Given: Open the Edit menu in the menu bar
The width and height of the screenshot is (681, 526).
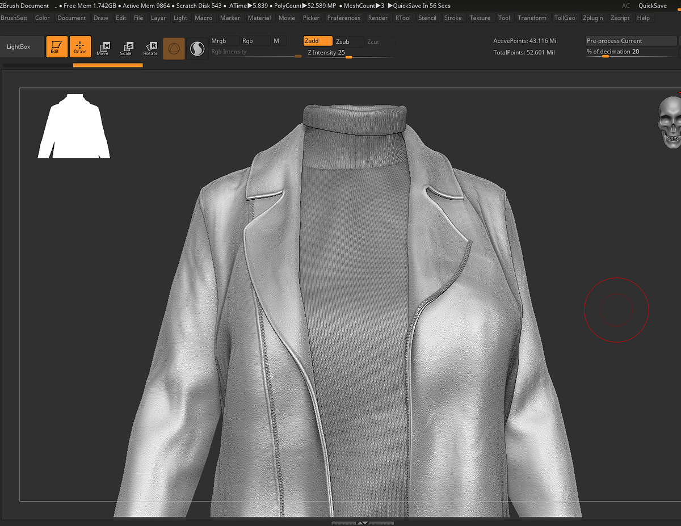Looking at the screenshot, I should pyautogui.click(x=121, y=18).
